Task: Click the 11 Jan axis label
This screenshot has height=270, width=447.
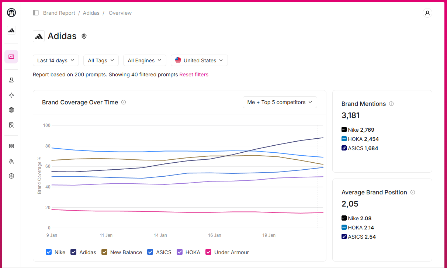Action: point(106,235)
